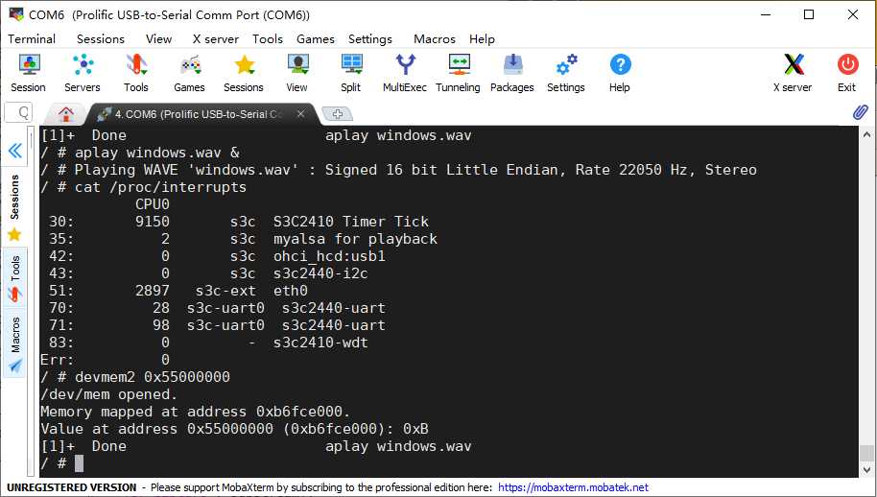Click the quick connect search field
Screen dimensions: 877x497
18,113
